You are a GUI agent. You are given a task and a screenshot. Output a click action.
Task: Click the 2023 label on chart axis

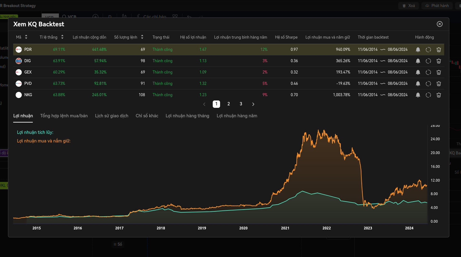coord(368,228)
